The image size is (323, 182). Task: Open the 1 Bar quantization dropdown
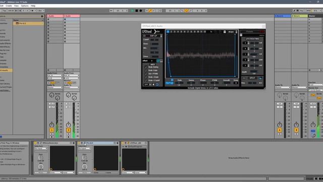pos(40,11)
